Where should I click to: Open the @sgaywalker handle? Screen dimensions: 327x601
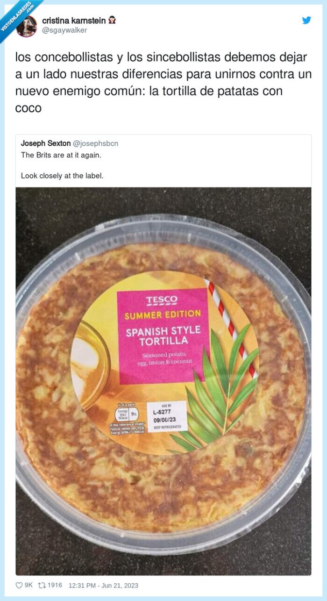(64, 30)
